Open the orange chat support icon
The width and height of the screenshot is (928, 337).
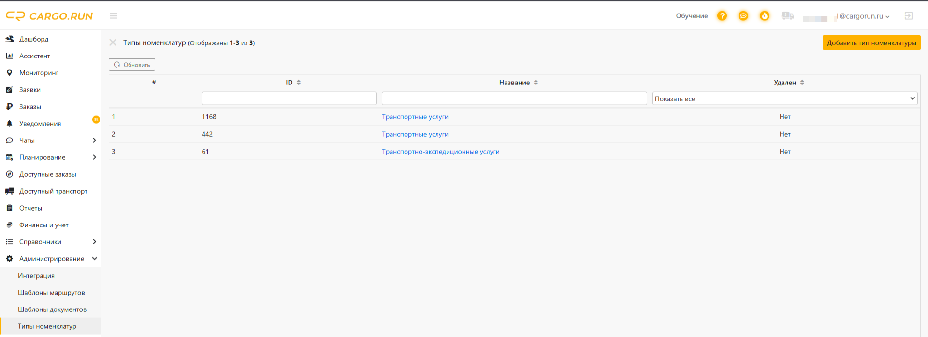point(743,16)
